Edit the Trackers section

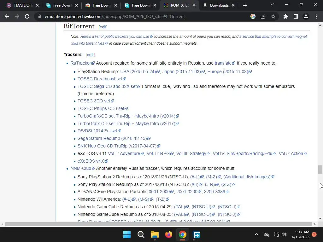point(90,55)
